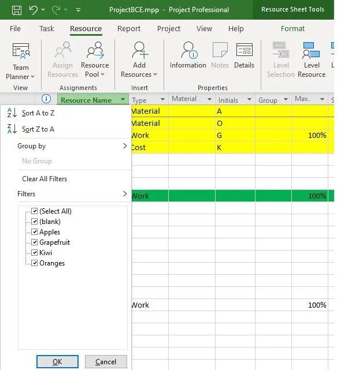The width and height of the screenshot is (337, 370).
Task: Open the Type column dropdown arrow
Action: 162,99
